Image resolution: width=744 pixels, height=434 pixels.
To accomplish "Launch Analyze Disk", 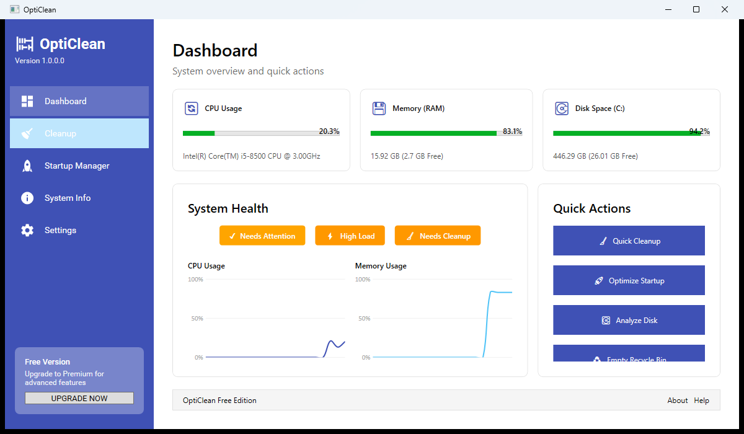I will tap(629, 320).
